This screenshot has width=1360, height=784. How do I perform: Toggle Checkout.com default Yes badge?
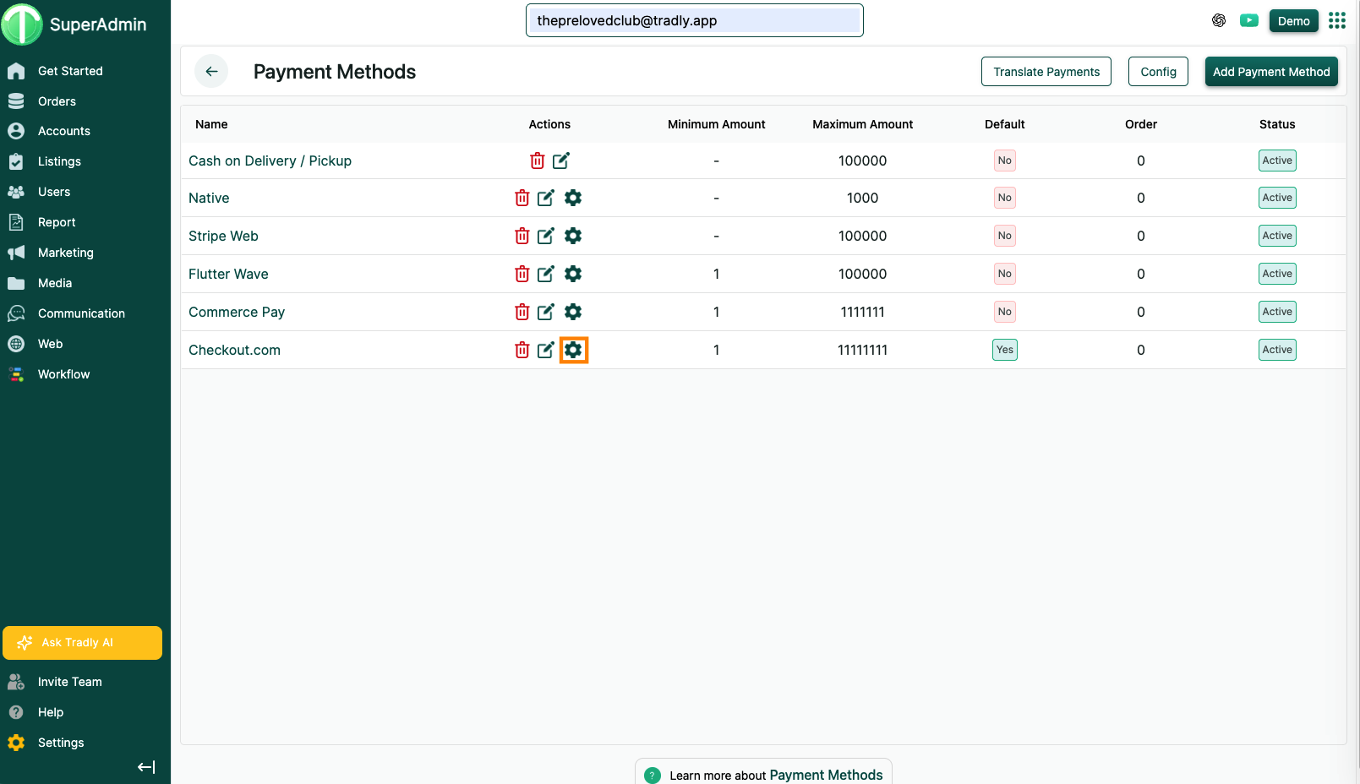tap(1004, 350)
